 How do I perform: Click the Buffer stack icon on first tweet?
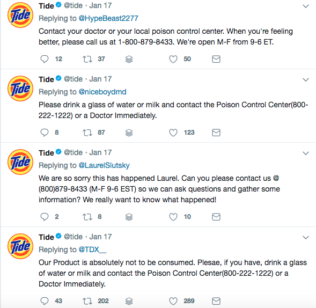point(129,59)
